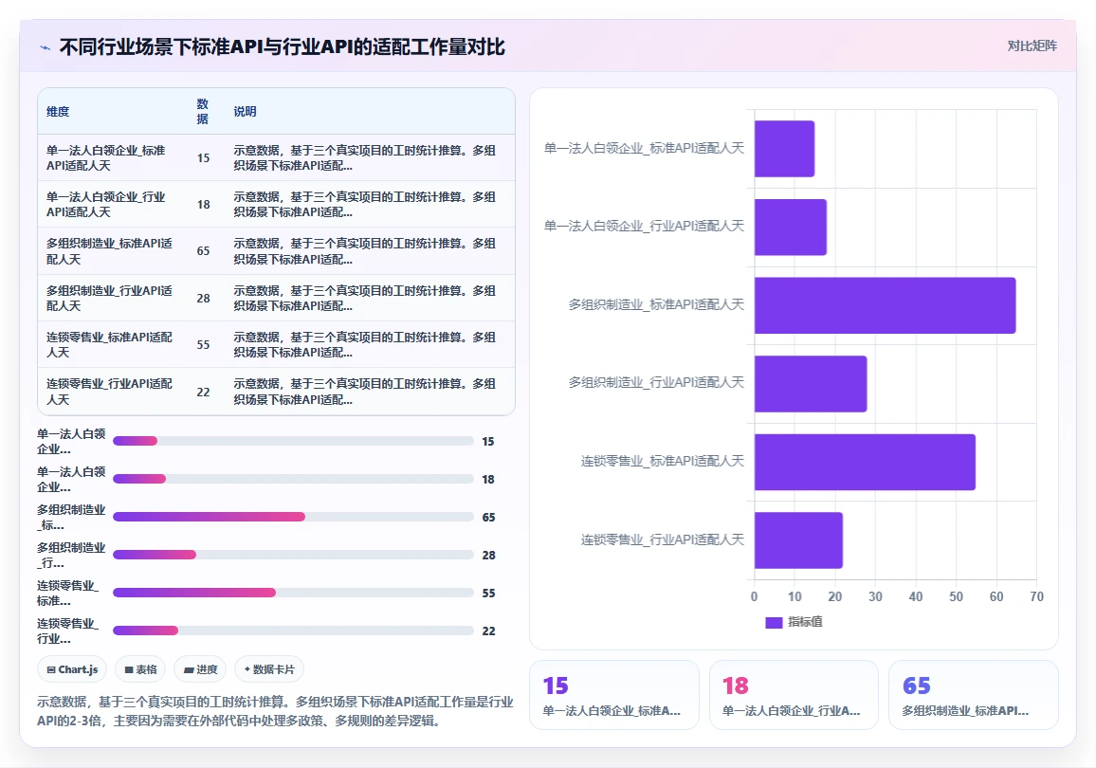This screenshot has height=768, width=1096.
Task: Click the x-axis tick label 70
Action: [1036, 596]
